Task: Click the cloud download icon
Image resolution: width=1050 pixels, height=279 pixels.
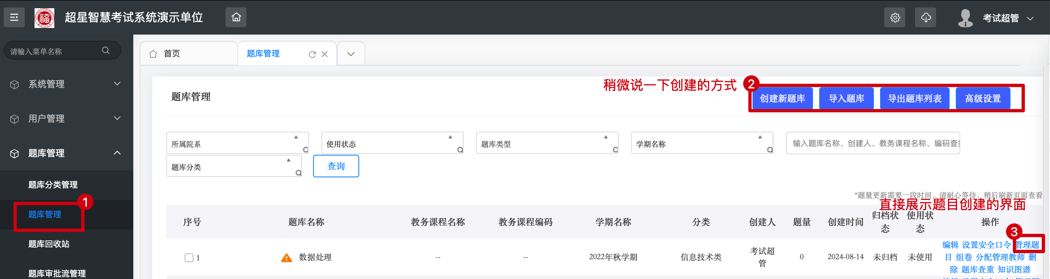Action: (x=925, y=18)
